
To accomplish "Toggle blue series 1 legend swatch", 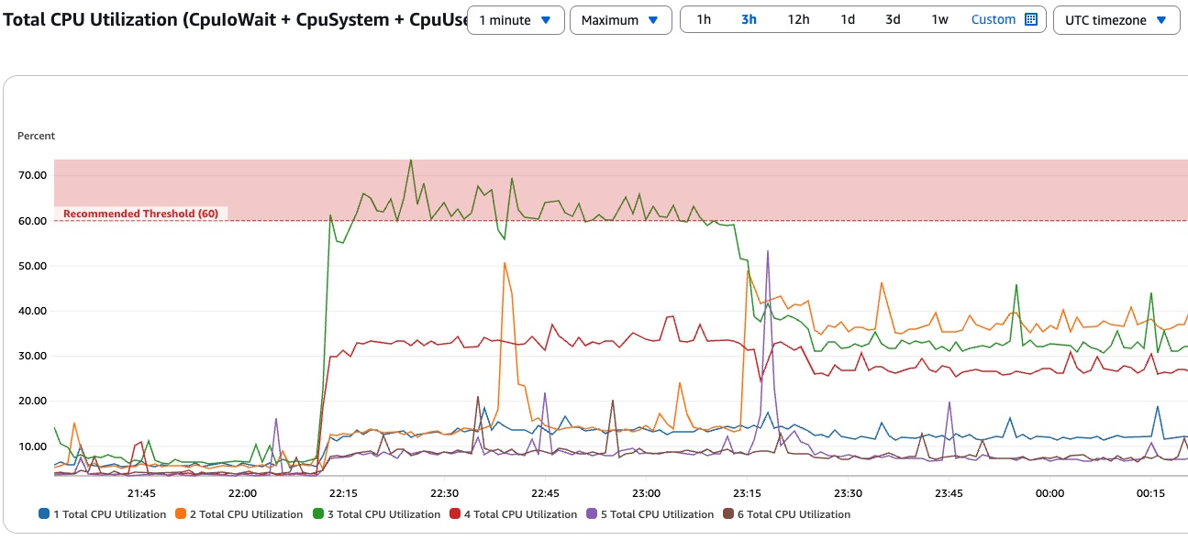I will pos(44,514).
